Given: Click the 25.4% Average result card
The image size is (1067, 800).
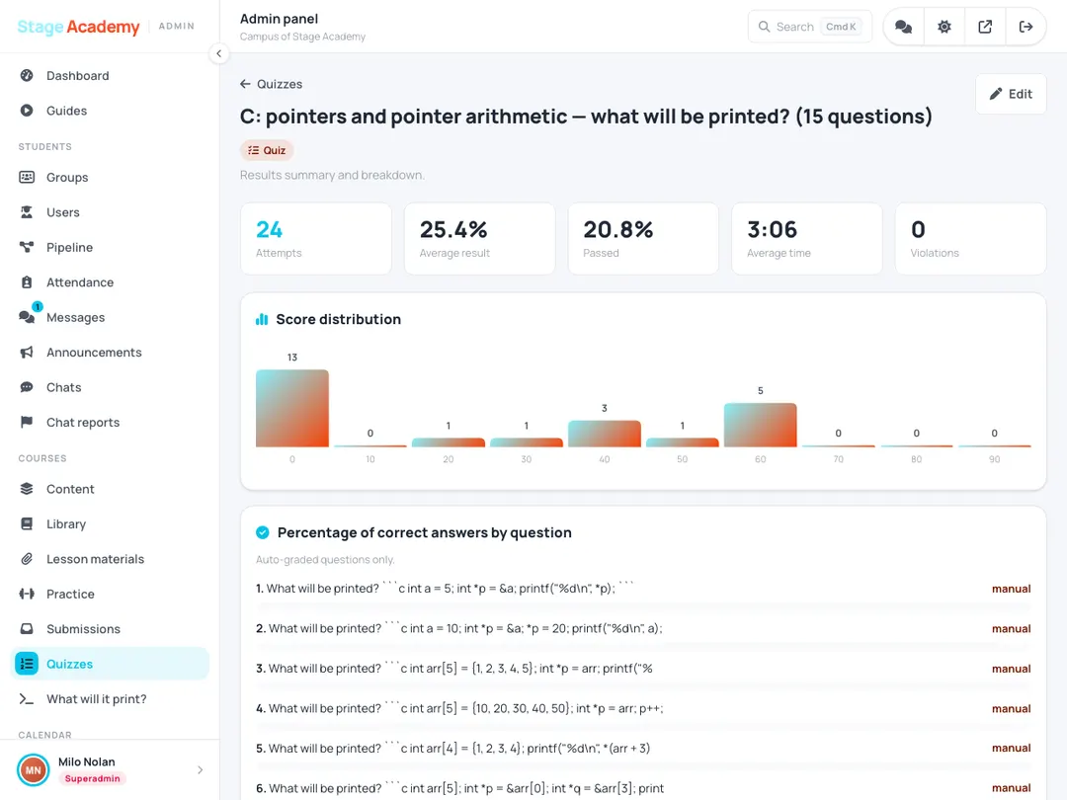Looking at the screenshot, I should 480,239.
